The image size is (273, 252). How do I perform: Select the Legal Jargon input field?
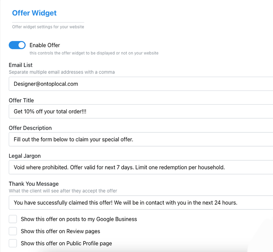[141, 167]
